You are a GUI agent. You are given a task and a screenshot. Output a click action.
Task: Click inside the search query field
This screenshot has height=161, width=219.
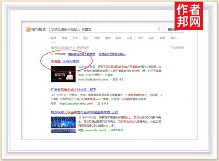(x=100, y=29)
